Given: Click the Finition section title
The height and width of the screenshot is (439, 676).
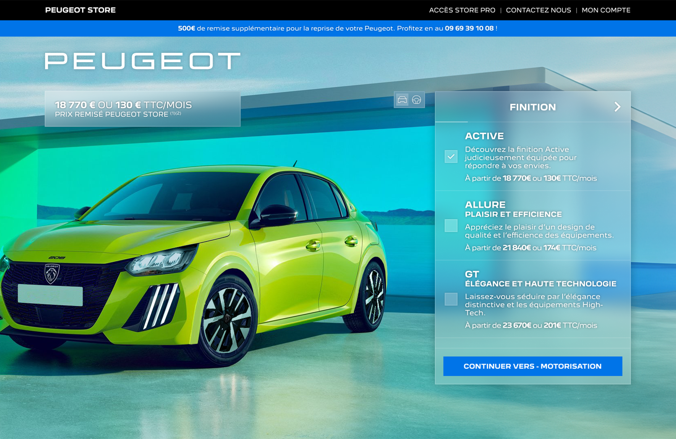Looking at the screenshot, I should coord(532,107).
